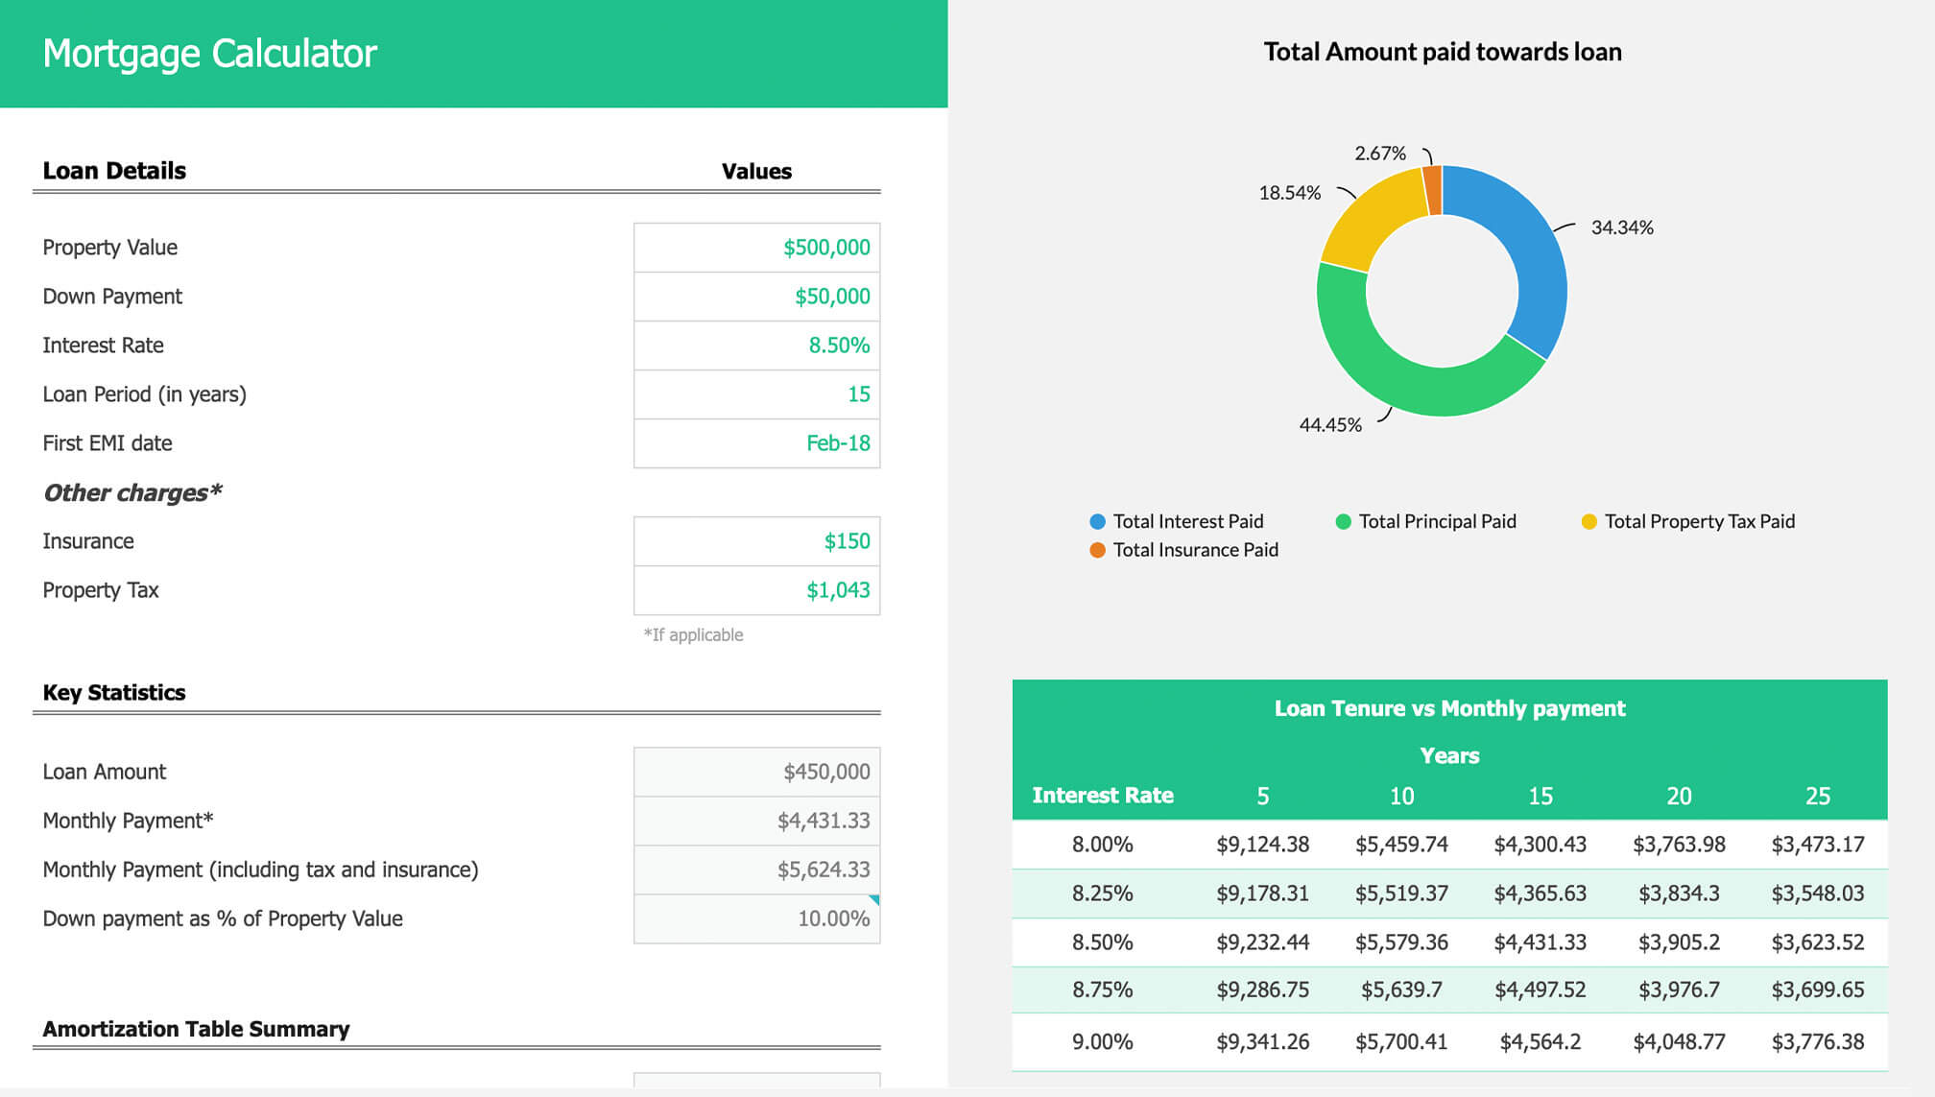Click the Property Tax $1,043 cell
This screenshot has width=1935, height=1097.
(756, 590)
